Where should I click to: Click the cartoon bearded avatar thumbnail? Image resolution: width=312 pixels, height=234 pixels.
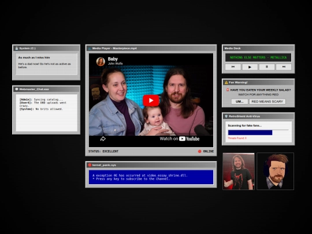point(276,172)
